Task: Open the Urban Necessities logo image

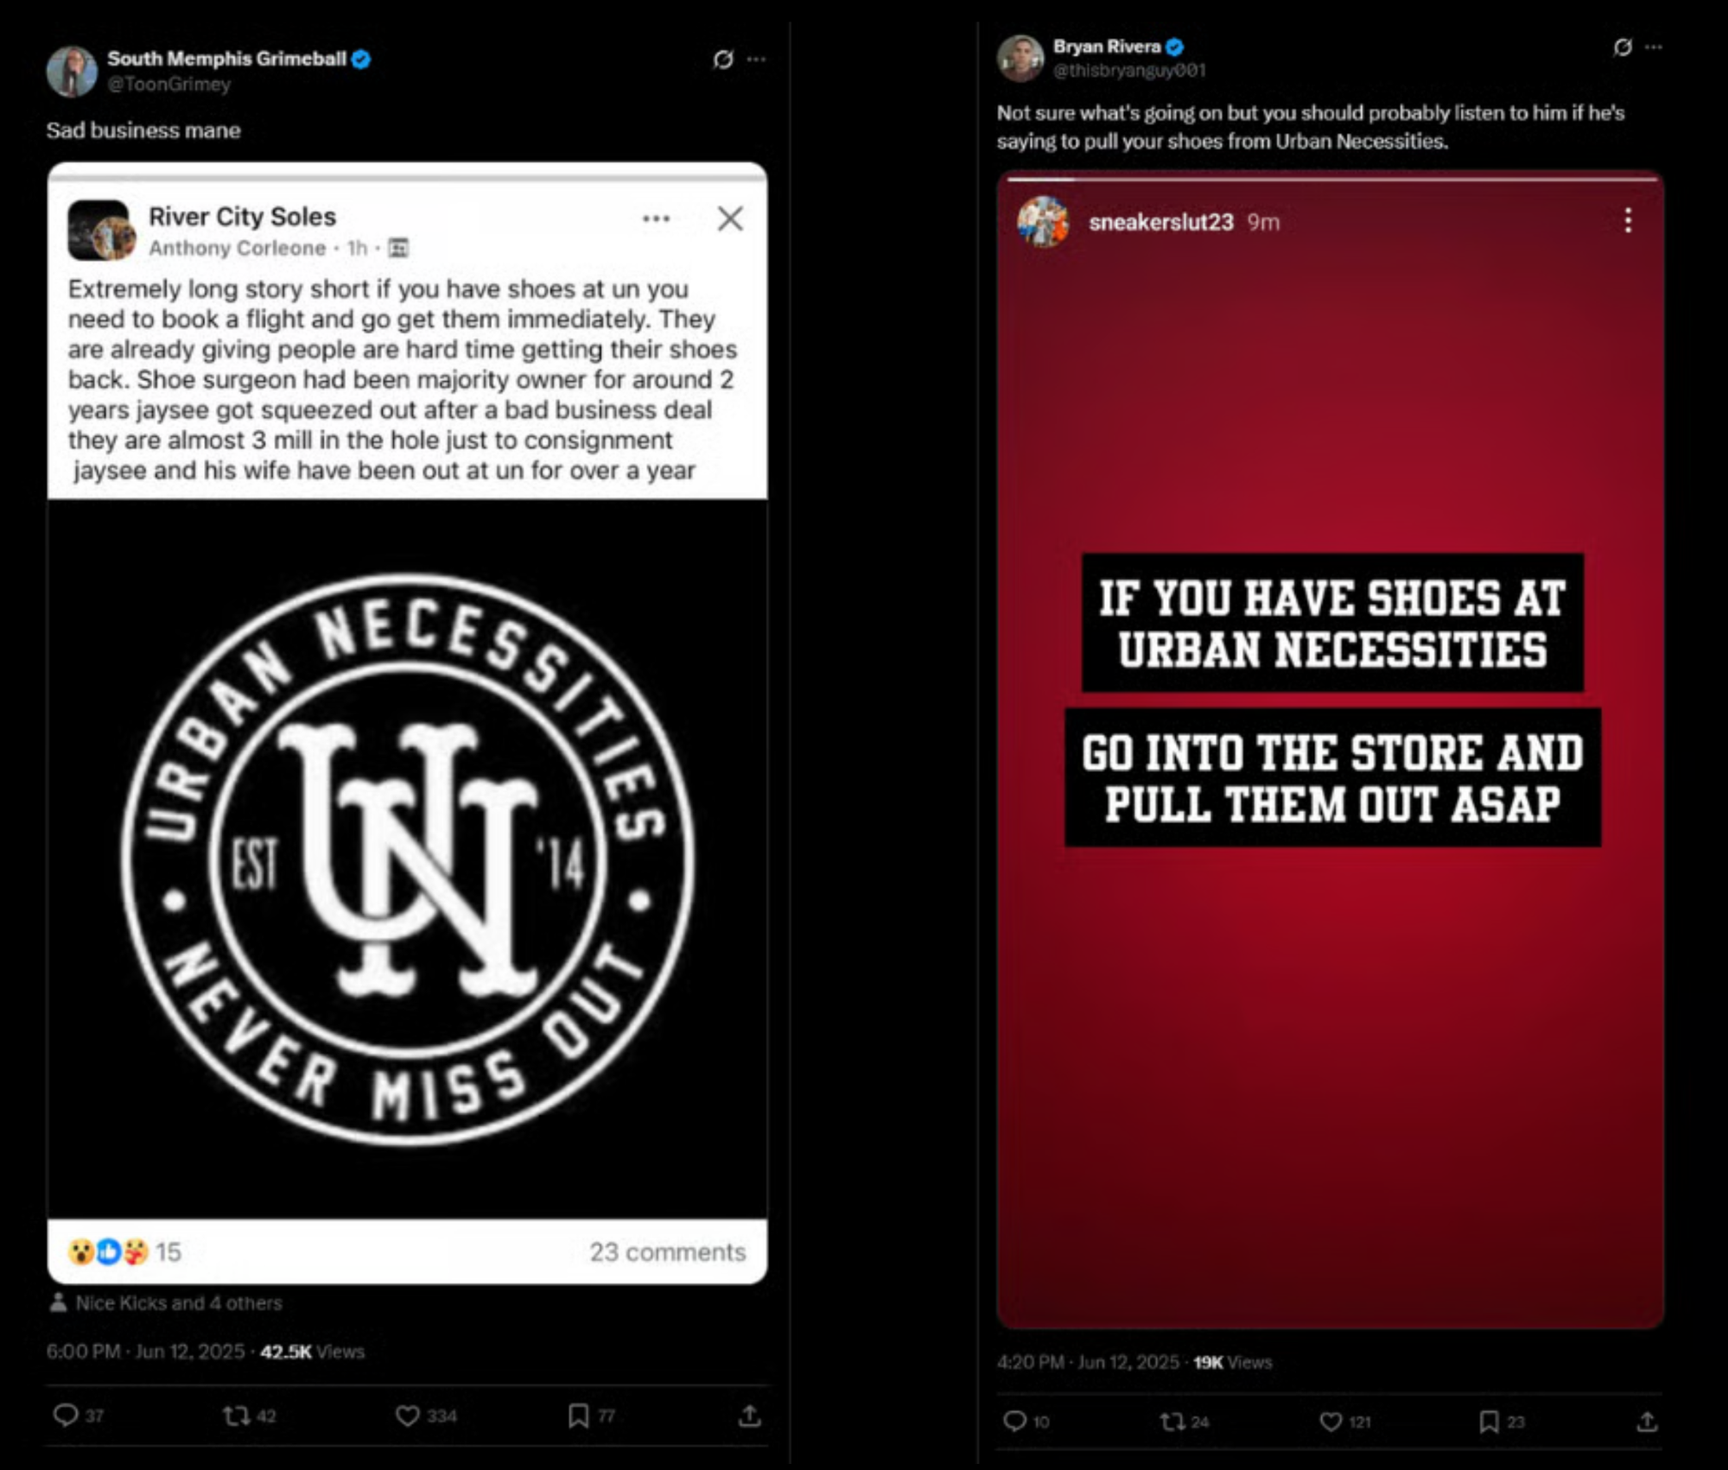Action: coord(407,859)
